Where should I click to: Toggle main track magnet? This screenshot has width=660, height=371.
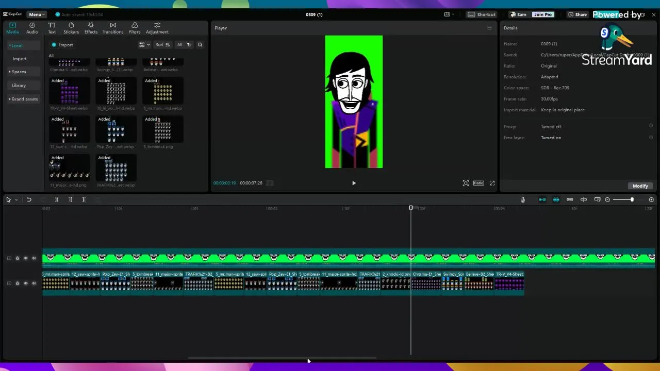(x=542, y=199)
